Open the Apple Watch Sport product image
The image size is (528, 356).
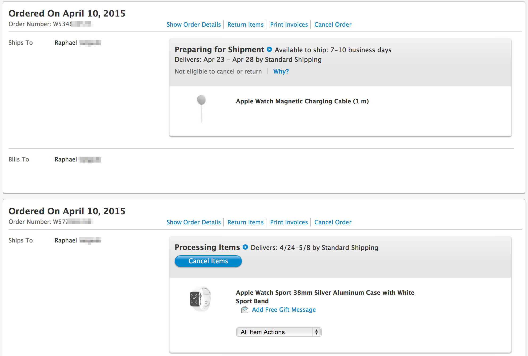click(x=200, y=299)
